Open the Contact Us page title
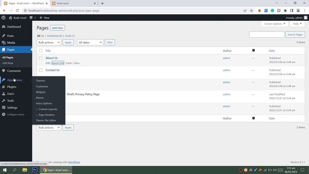Screen dimensions: 309x174 (x=53, y=70)
